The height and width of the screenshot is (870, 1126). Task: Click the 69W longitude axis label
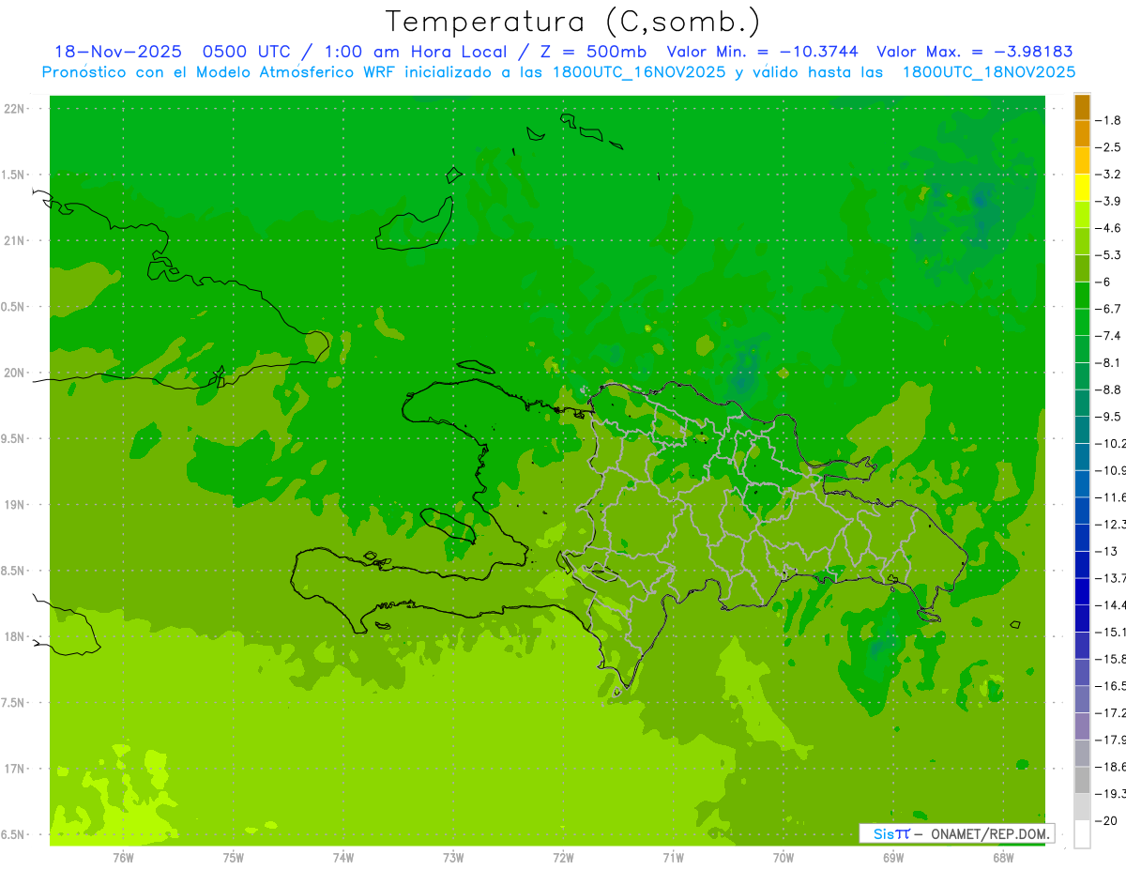pyautogui.click(x=892, y=858)
